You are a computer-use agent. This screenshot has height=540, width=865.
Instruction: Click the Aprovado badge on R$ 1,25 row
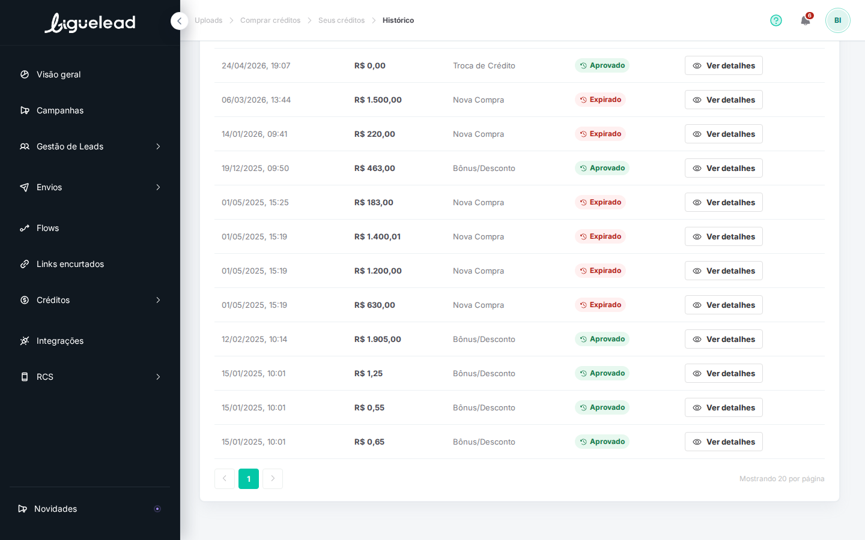[x=602, y=373]
